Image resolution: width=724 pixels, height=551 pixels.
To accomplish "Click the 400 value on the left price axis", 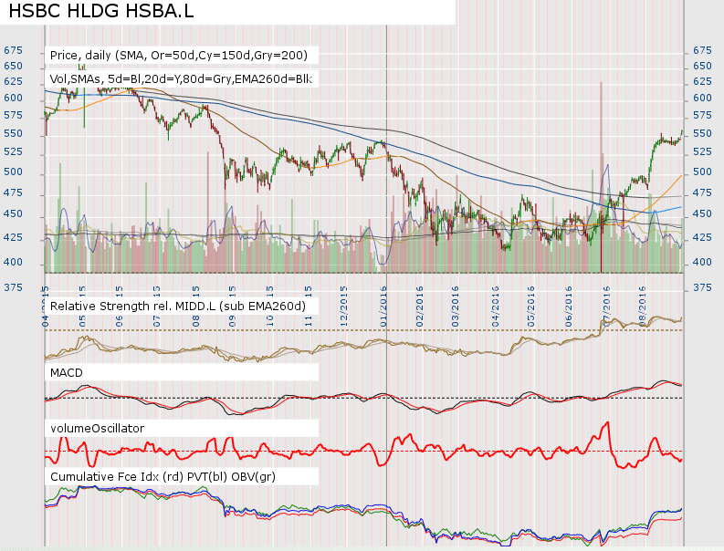I will (x=13, y=262).
